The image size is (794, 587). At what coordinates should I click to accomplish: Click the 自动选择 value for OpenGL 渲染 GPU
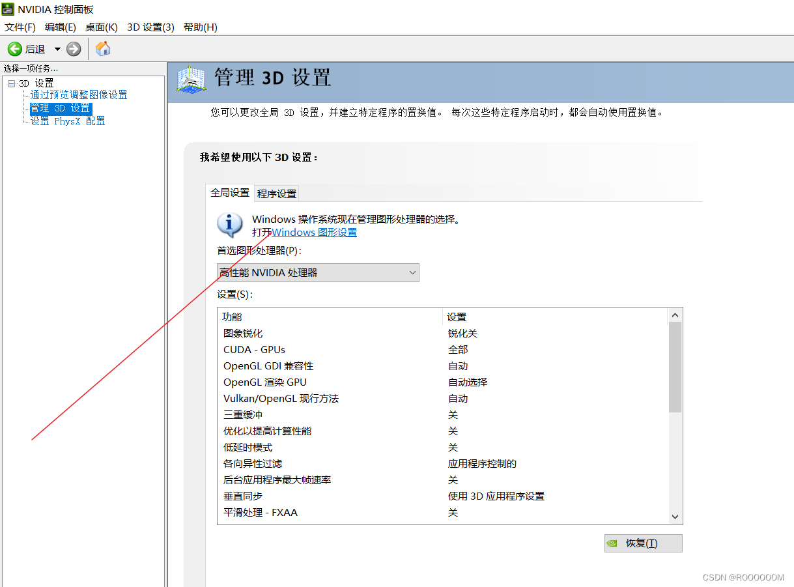click(468, 382)
